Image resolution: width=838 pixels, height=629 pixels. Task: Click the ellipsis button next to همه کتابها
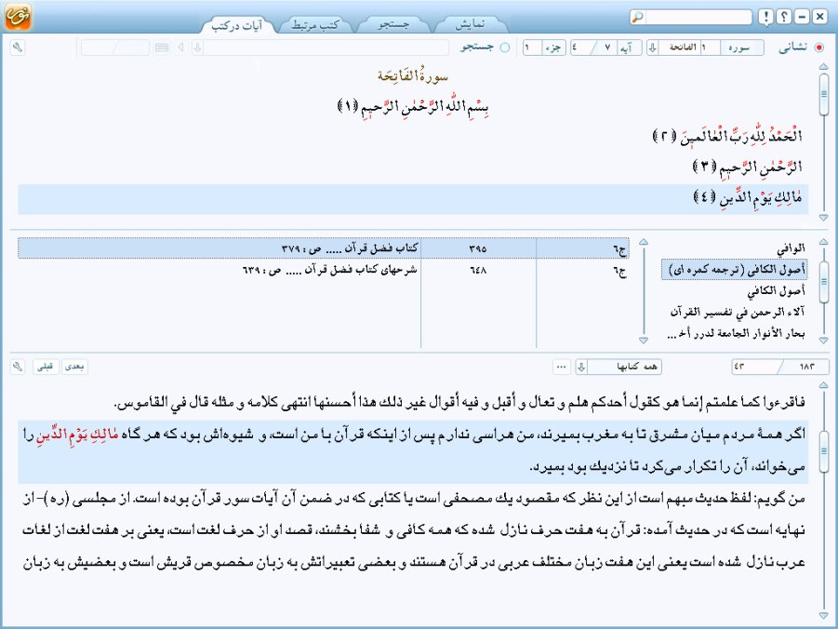pyautogui.click(x=561, y=367)
